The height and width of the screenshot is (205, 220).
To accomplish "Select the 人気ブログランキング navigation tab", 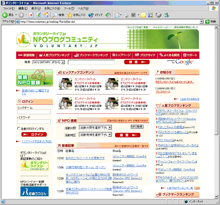I will click(x=54, y=55).
